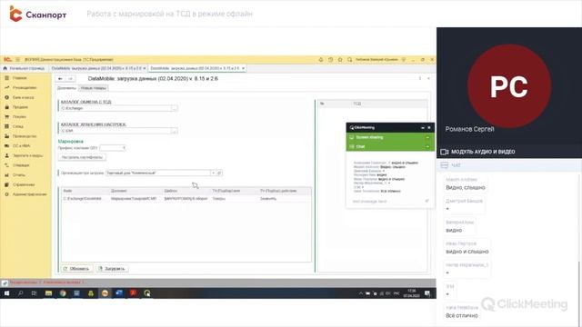
Task: Browse for the Каталог обмена с ТСД folder
Action: [x=174, y=108]
